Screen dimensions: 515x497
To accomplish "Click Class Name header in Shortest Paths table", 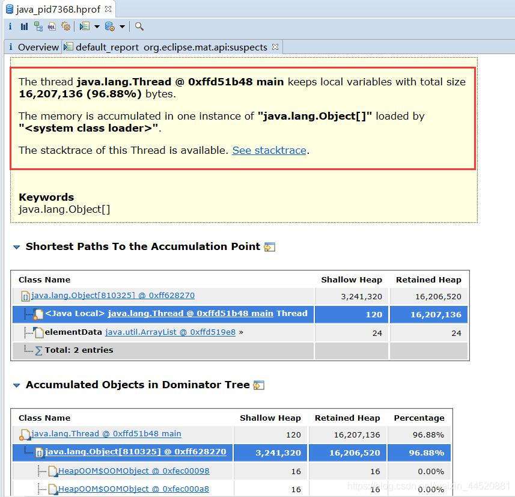I will [x=44, y=280].
